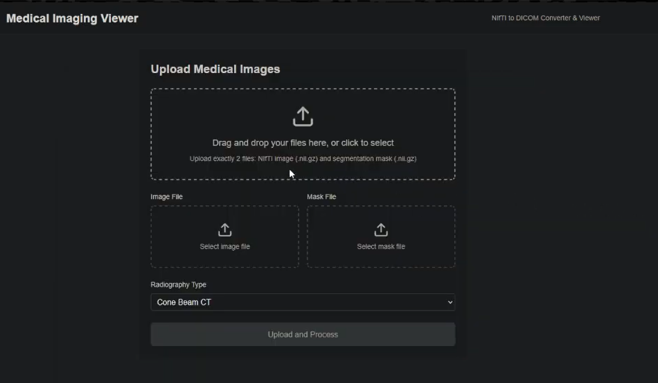Click the upload arrow icon under Mask File
This screenshot has height=383, width=658.
coord(380,228)
